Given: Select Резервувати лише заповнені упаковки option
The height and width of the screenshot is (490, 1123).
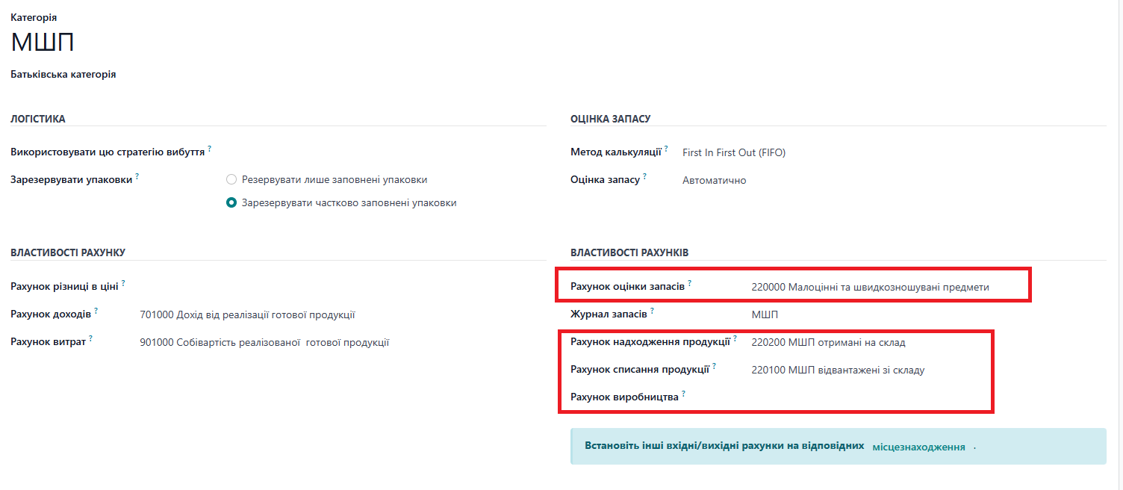Looking at the screenshot, I should 231,180.
